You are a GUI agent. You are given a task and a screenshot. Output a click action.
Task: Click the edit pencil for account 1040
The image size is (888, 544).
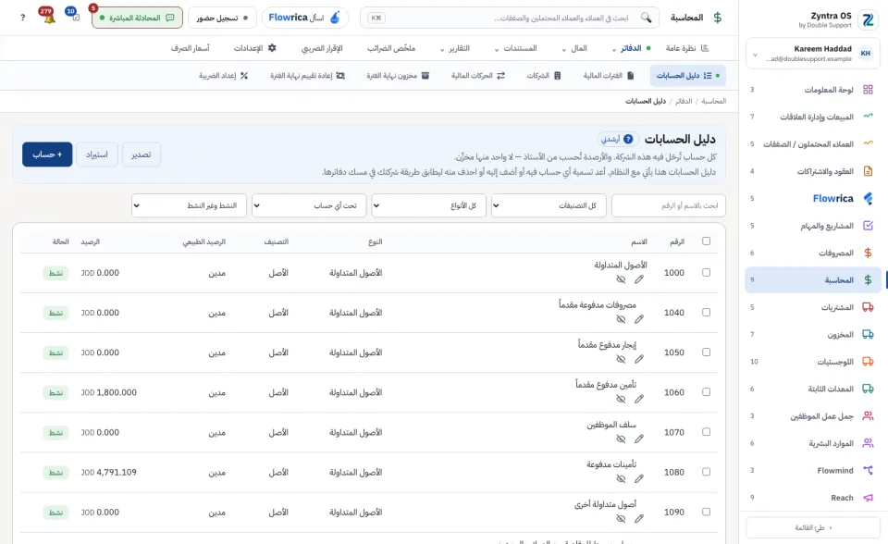(x=639, y=319)
